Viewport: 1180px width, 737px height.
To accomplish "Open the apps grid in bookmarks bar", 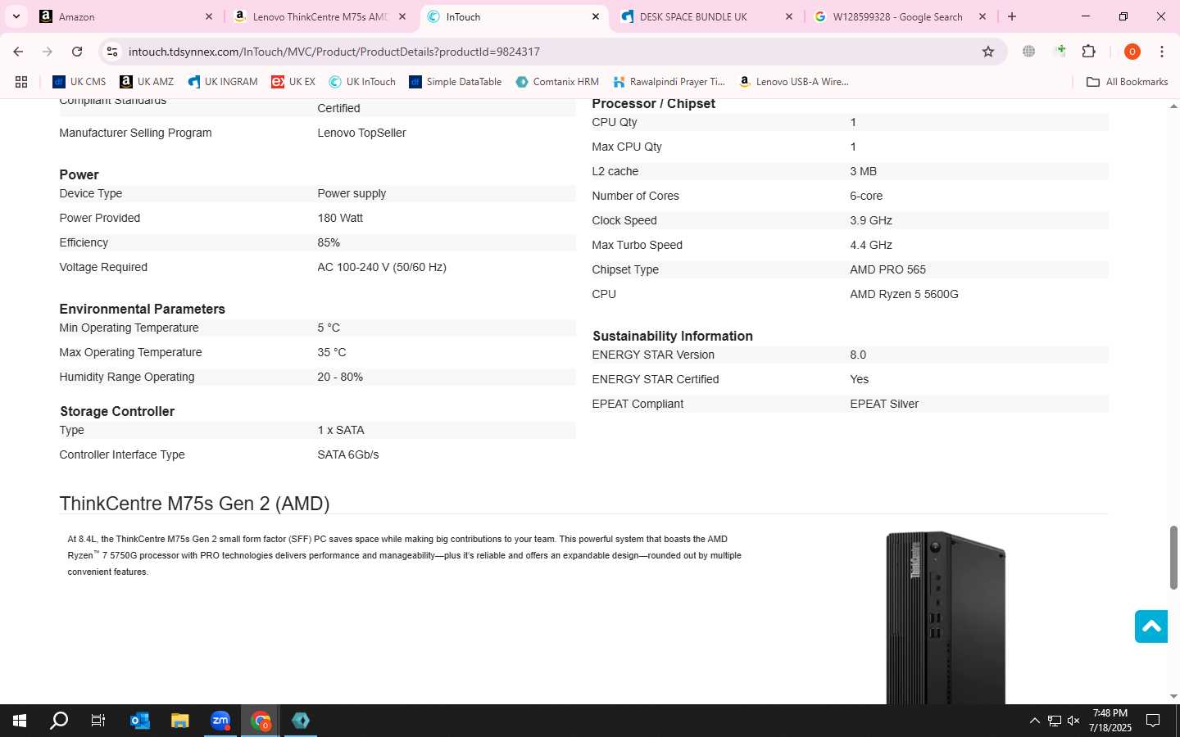I will tap(21, 82).
